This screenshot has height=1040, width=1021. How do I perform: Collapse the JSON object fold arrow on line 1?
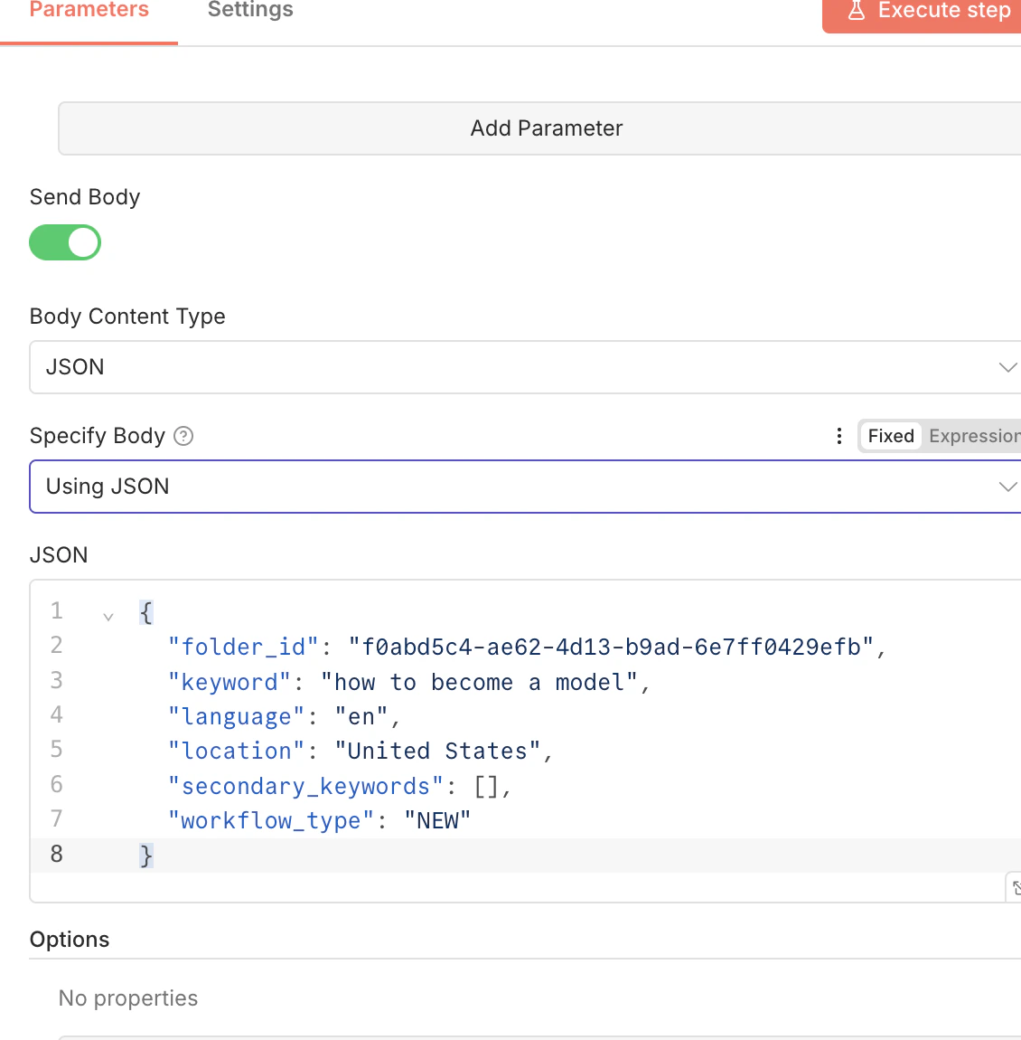coord(108,617)
